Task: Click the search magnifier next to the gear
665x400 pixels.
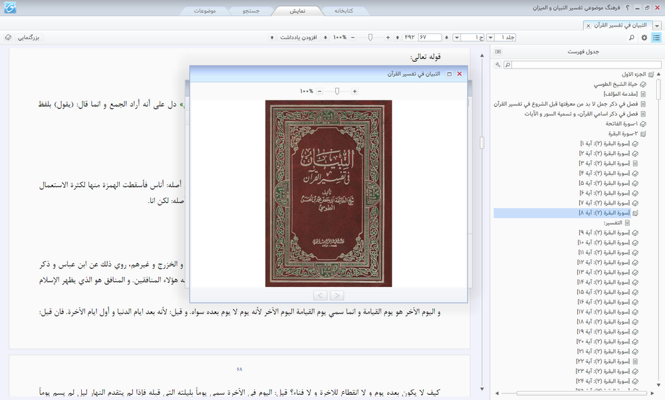Action: (x=632, y=37)
